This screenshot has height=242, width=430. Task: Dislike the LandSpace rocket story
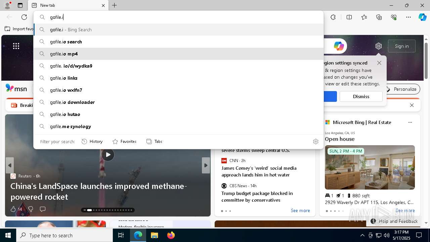[31, 209]
